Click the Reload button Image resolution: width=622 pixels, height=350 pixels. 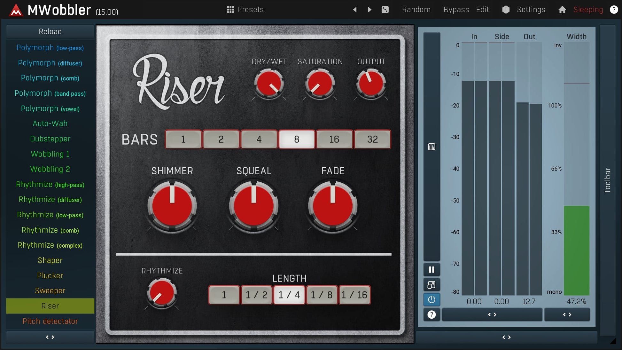click(x=50, y=32)
